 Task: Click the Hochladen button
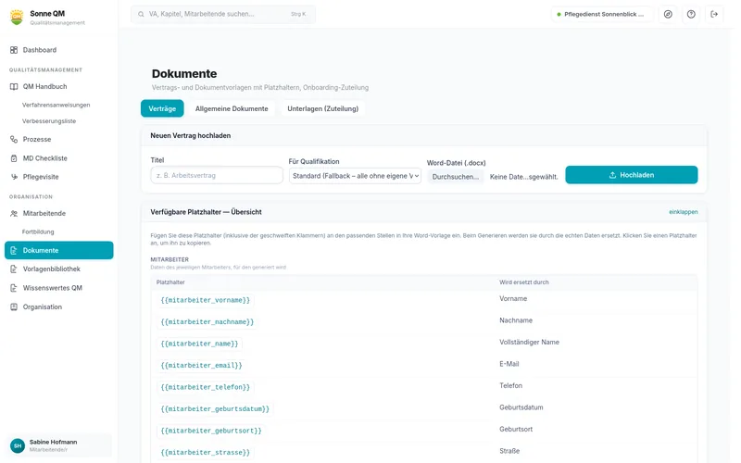pyautogui.click(x=632, y=175)
